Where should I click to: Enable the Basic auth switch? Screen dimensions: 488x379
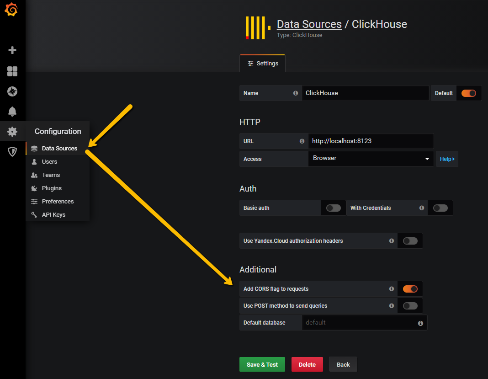click(x=333, y=208)
